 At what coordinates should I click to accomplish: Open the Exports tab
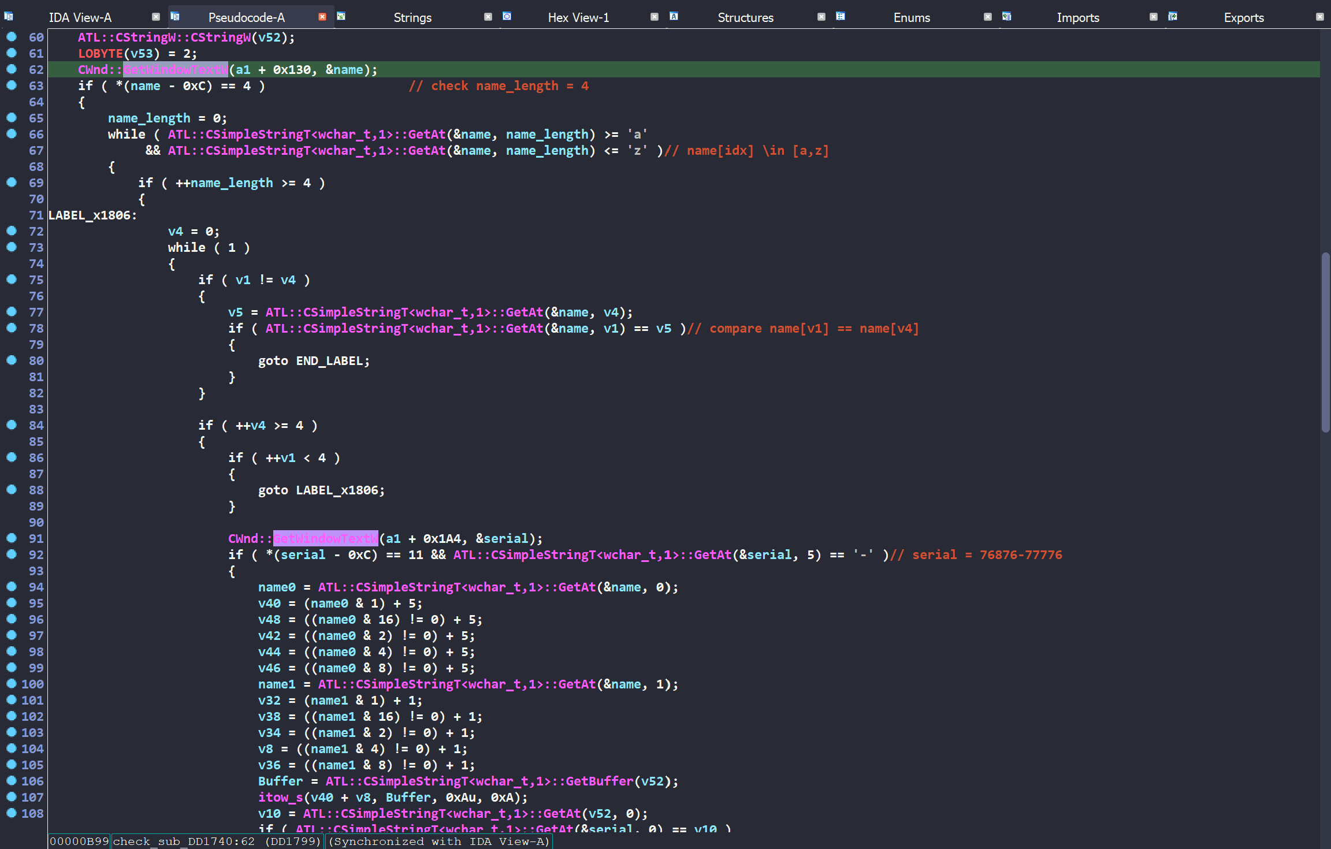(1244, 17)
